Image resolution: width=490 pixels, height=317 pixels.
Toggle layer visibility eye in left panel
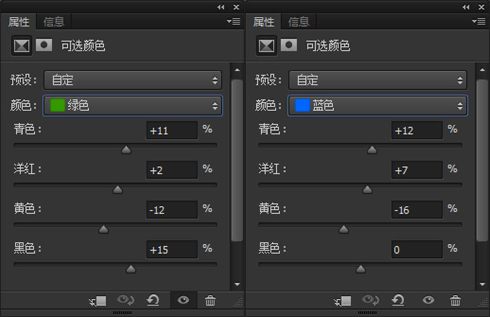coord(183,301)
